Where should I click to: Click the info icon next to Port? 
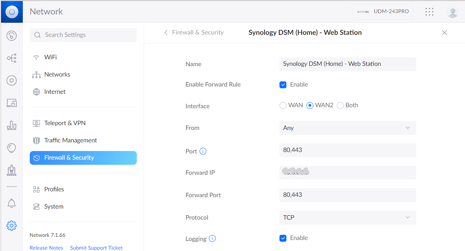[x=203, y=151]
